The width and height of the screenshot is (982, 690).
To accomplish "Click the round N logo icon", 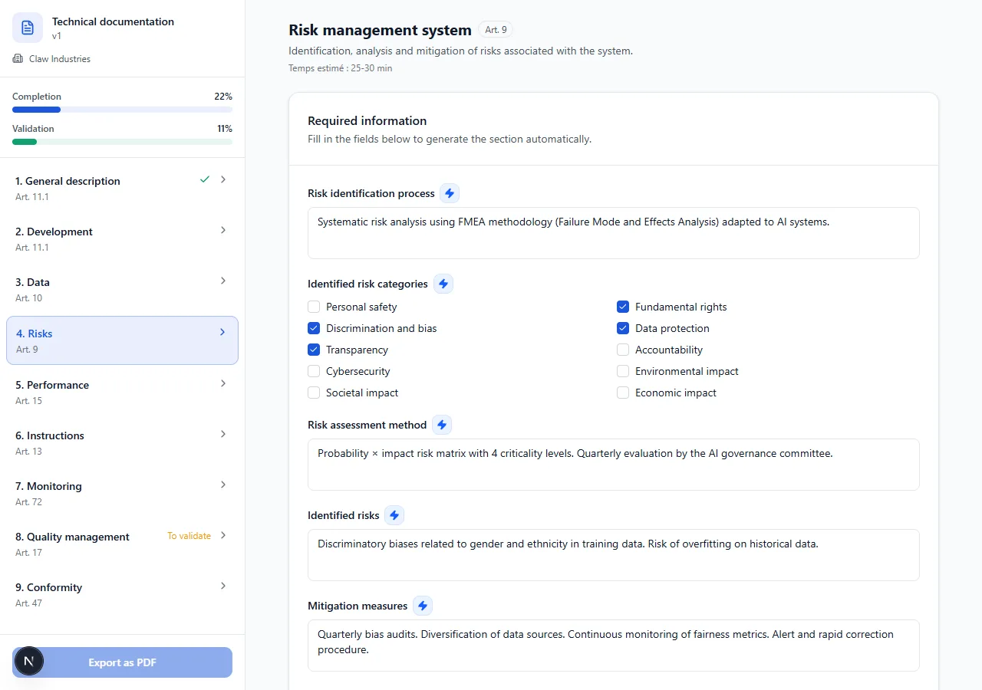I will point(29,661).
